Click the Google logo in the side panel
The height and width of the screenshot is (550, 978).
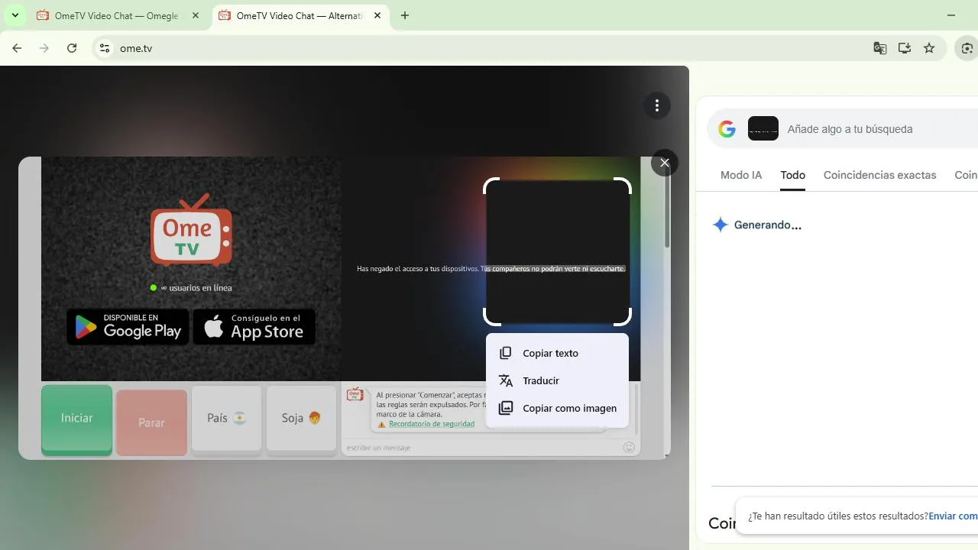[727, 129]
